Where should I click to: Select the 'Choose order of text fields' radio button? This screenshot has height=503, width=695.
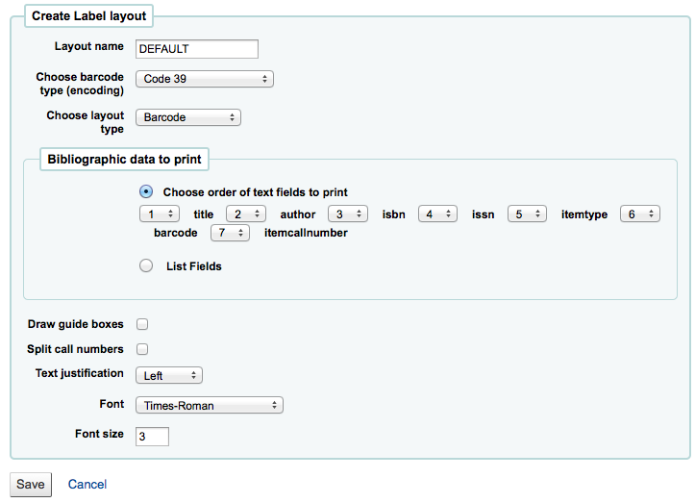pos(146,191)
